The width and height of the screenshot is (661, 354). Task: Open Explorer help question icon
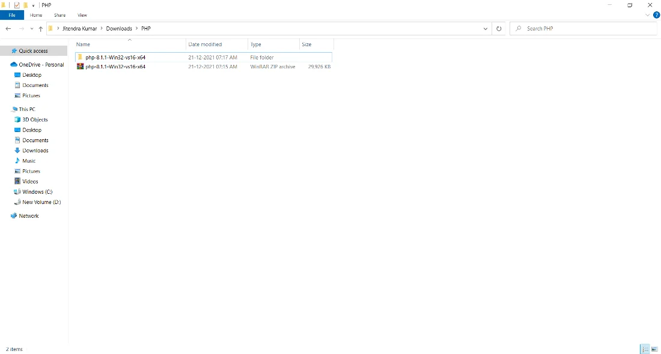pos(656,15)
